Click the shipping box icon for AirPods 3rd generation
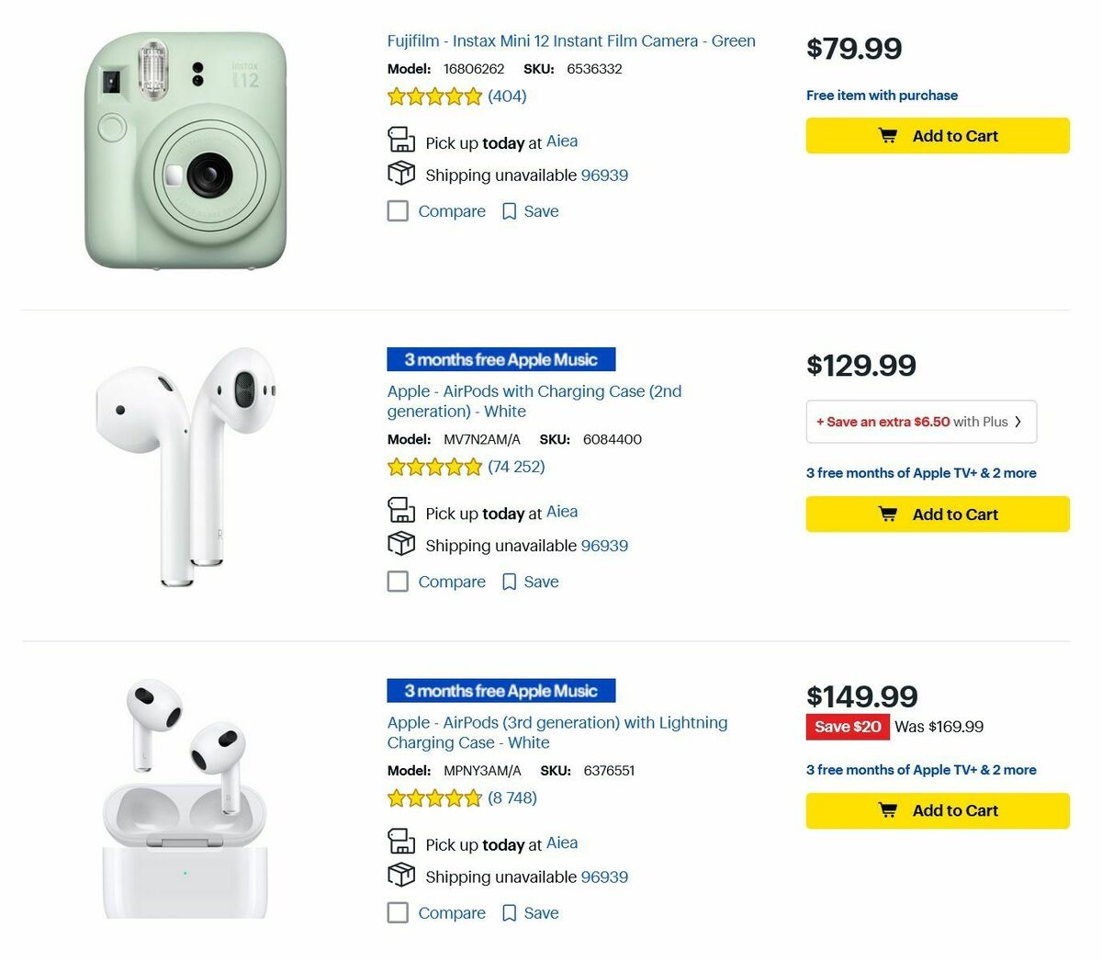Screen dimensions: 1102x961 click(x=401, y=876)
